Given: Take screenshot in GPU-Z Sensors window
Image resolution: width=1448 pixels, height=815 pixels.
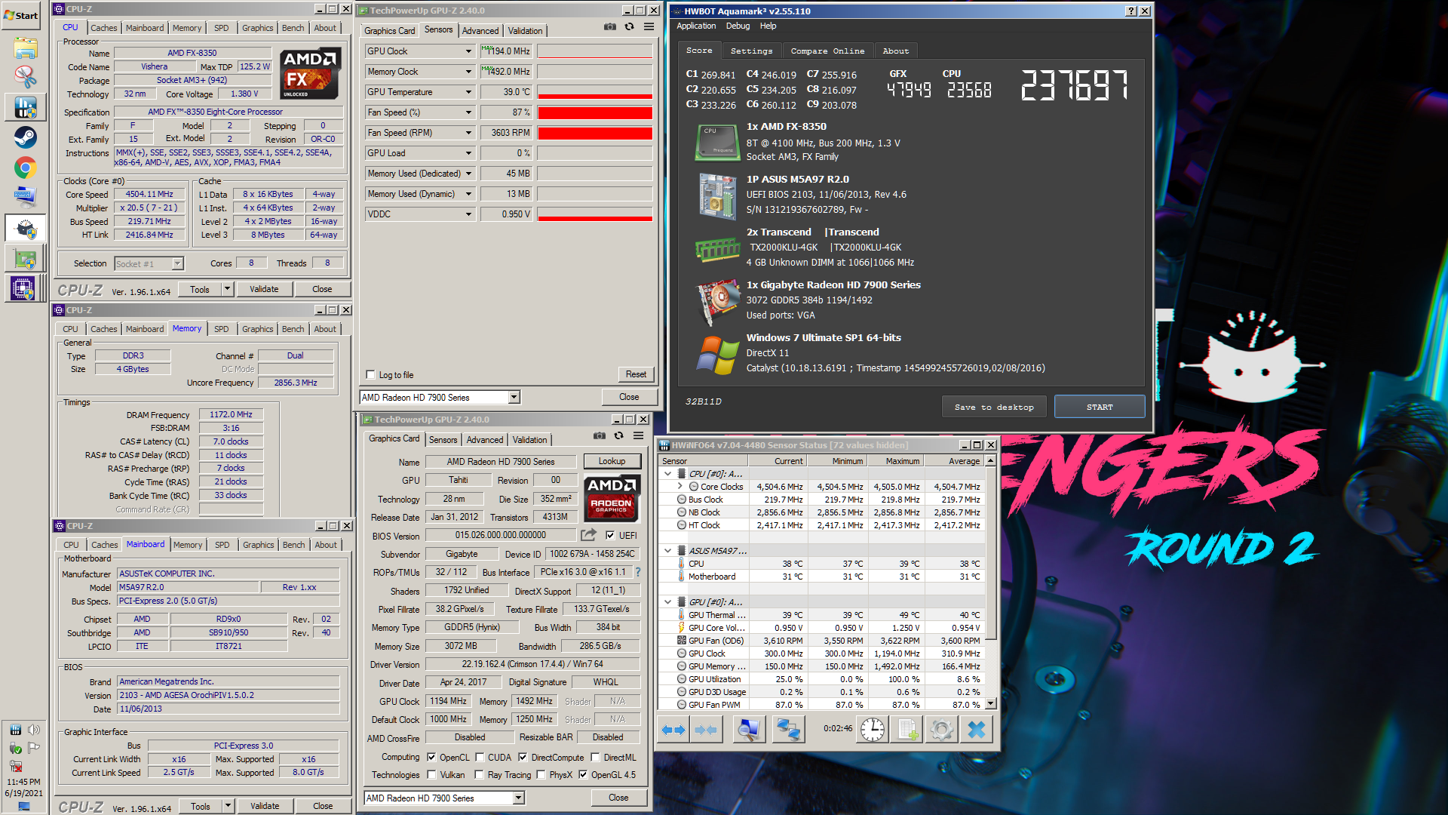Looking at the screenshot, I should click(609, 27).
